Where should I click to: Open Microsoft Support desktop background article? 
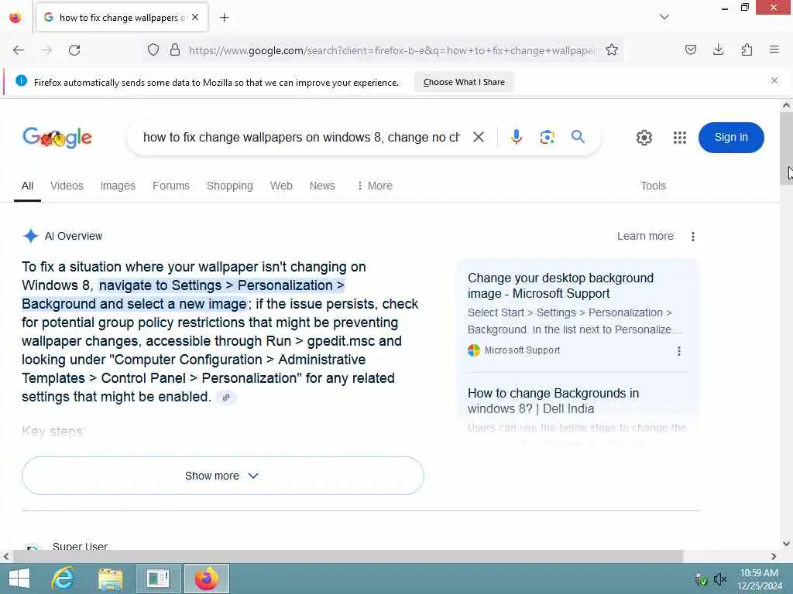(x=561, y=286)
